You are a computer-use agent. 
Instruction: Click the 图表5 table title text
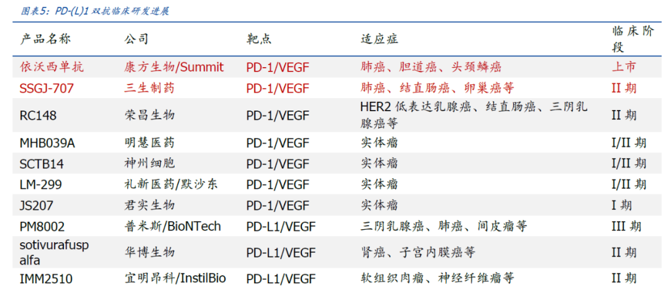[x=95, y=11]
